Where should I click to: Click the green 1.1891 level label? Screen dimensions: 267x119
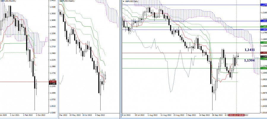263,27
